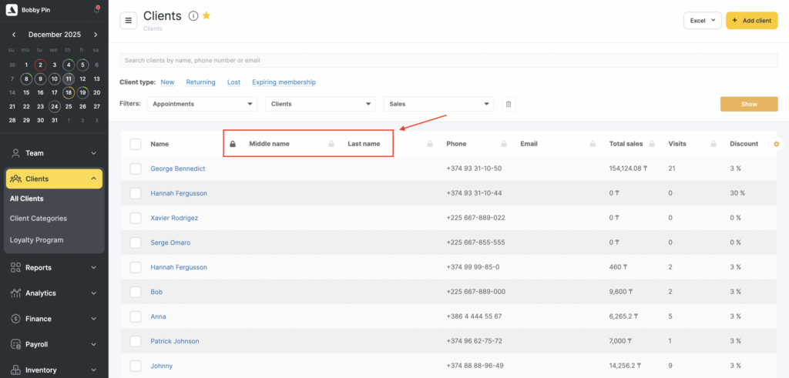Open the Sales filter dropdown
Viewport: 789px width, 378px height.
click(x=438, y=104)
